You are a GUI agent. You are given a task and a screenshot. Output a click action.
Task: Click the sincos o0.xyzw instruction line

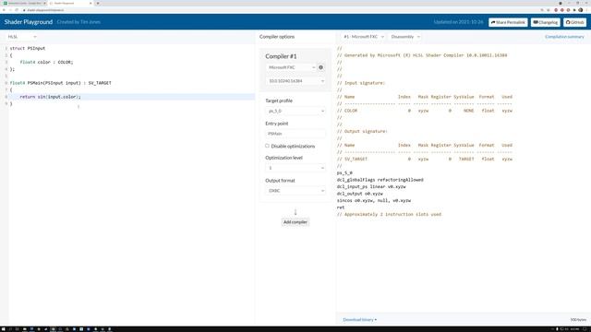pos(374,201)
